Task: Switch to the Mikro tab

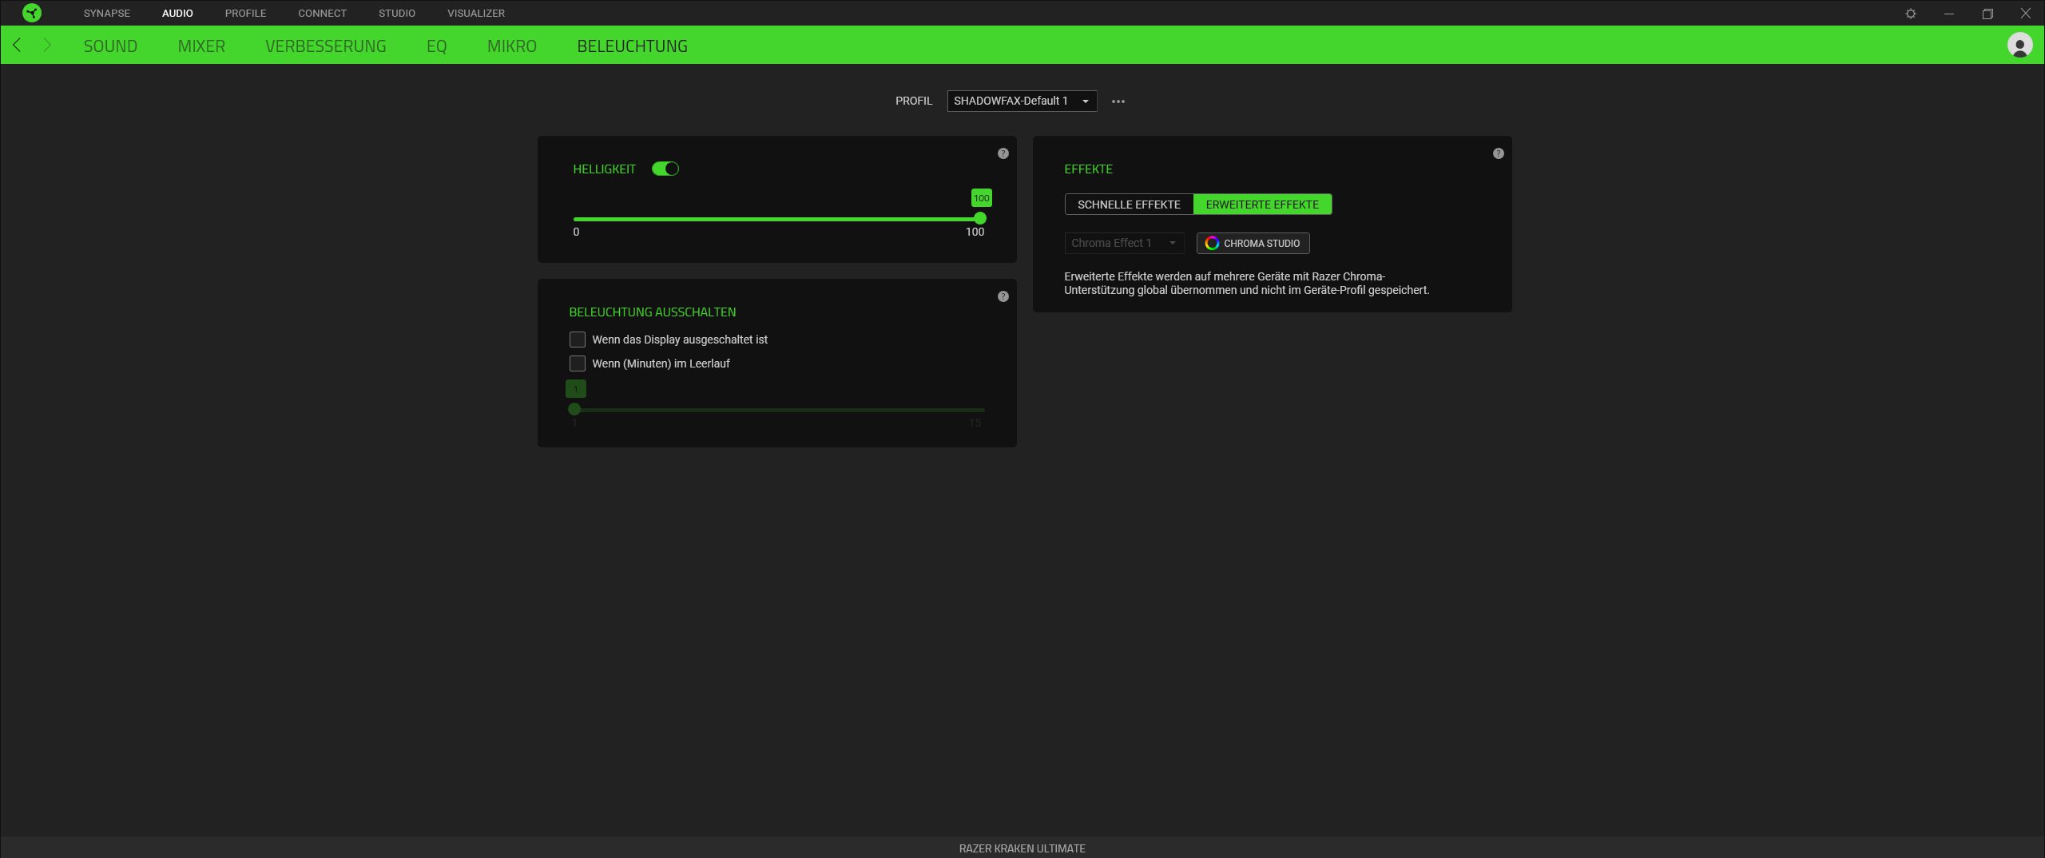Action: [x=511, y=46]
